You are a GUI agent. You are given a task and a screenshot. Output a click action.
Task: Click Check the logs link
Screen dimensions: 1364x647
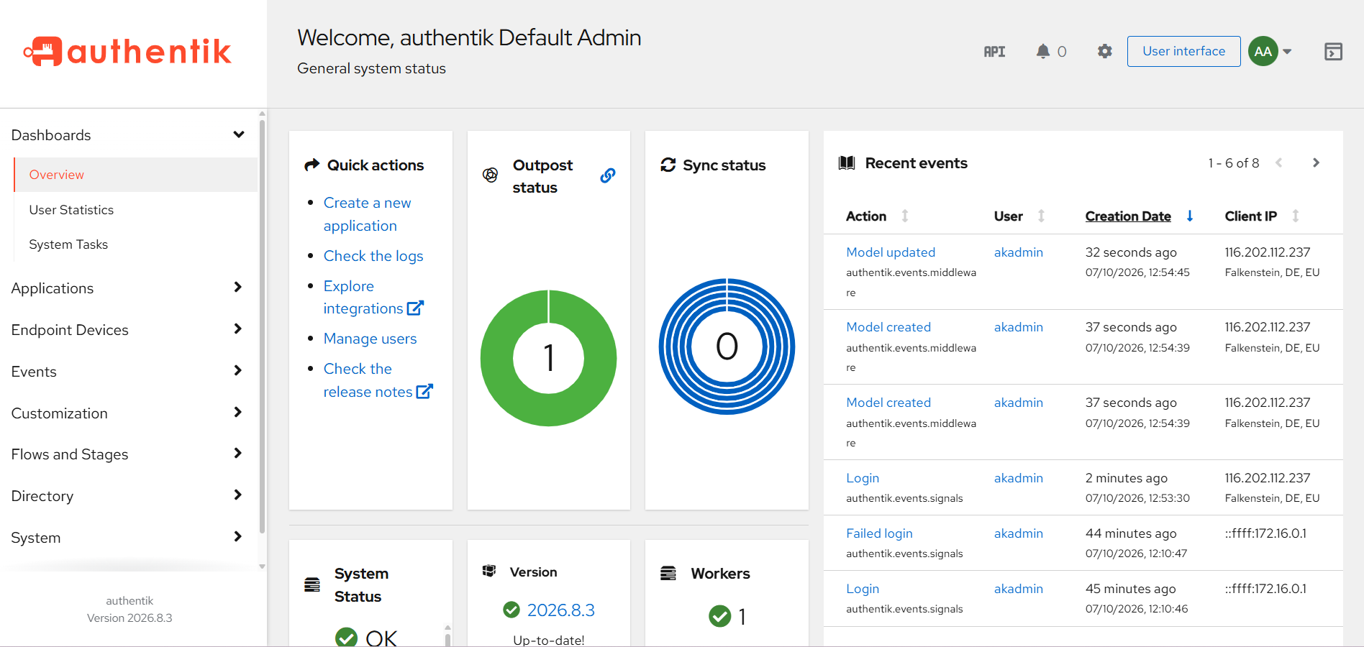[x=373, y=256]
